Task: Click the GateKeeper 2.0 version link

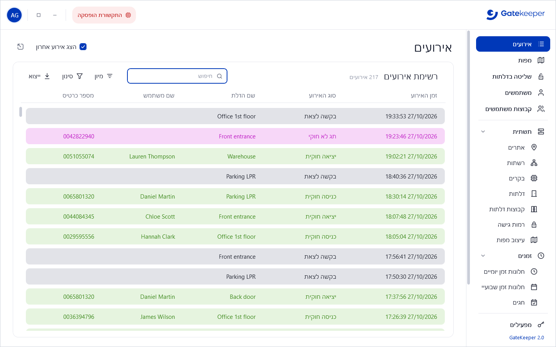Action: pyautogui.click(x=526, y=337)
